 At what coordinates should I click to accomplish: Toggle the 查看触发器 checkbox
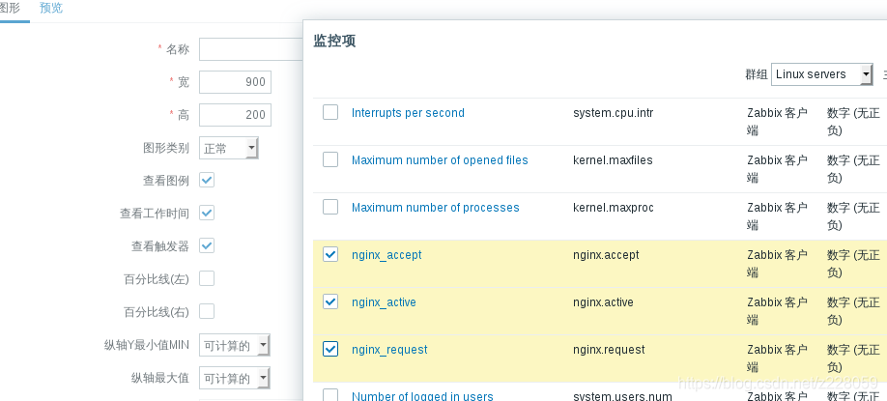click(207, 246)
